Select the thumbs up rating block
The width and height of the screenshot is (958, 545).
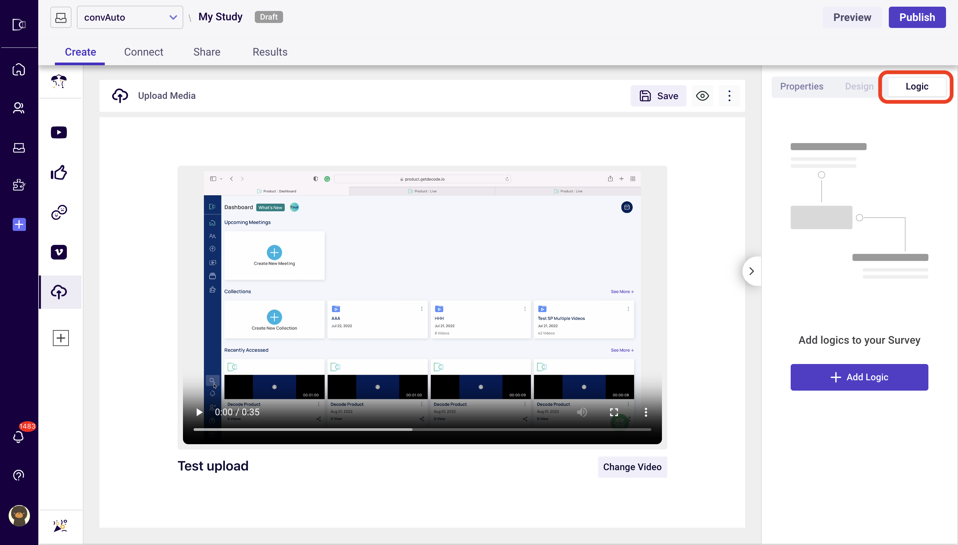[x=59, y=173]
